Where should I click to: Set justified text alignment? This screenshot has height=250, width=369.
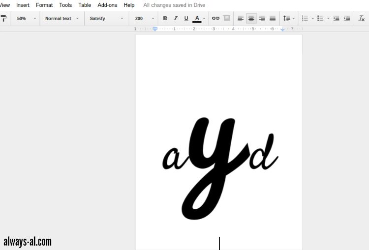273,18
